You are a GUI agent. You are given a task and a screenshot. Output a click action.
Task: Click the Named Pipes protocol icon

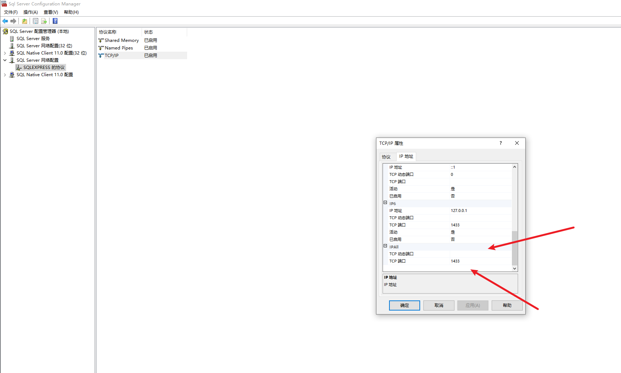[x=101, y=48]
